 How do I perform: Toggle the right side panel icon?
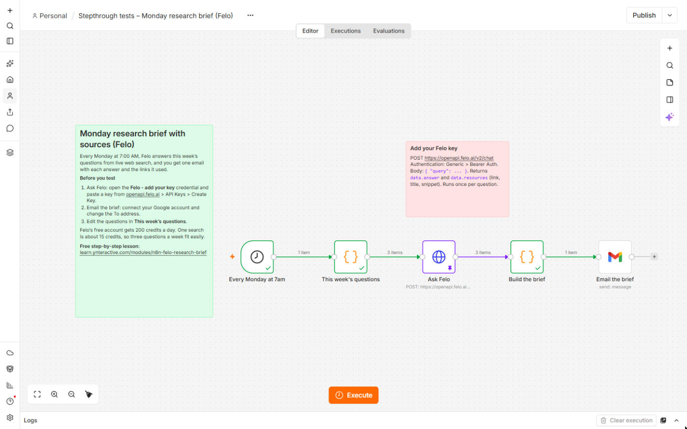click(670, 100)
